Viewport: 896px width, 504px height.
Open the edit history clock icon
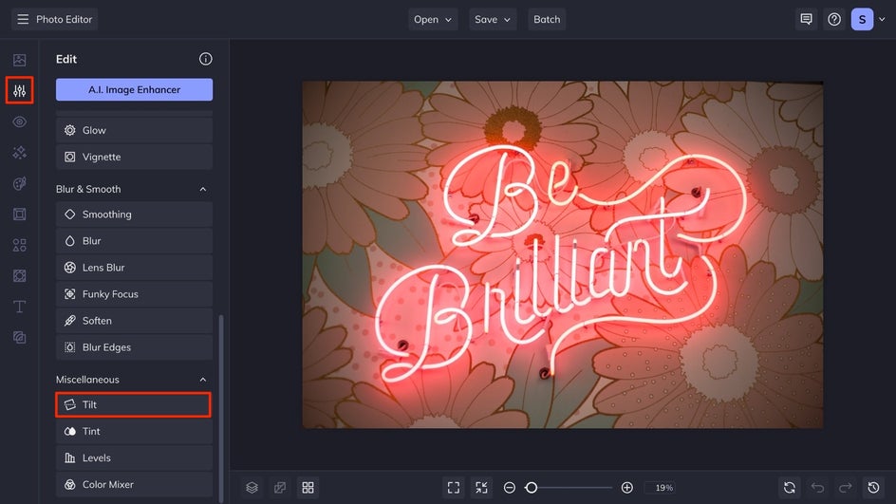click(874, 488)
